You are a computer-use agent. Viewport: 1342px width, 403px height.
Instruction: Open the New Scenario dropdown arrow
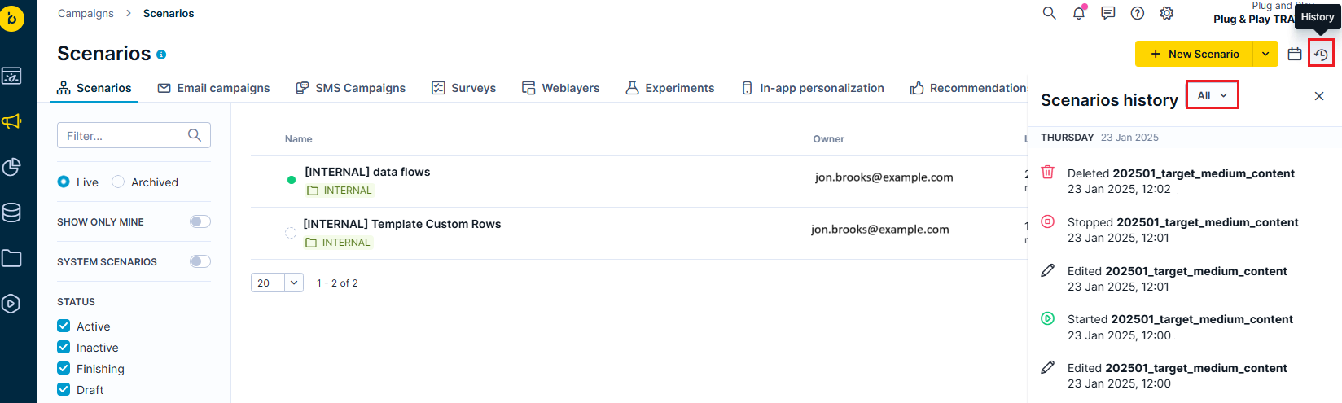1265,54
